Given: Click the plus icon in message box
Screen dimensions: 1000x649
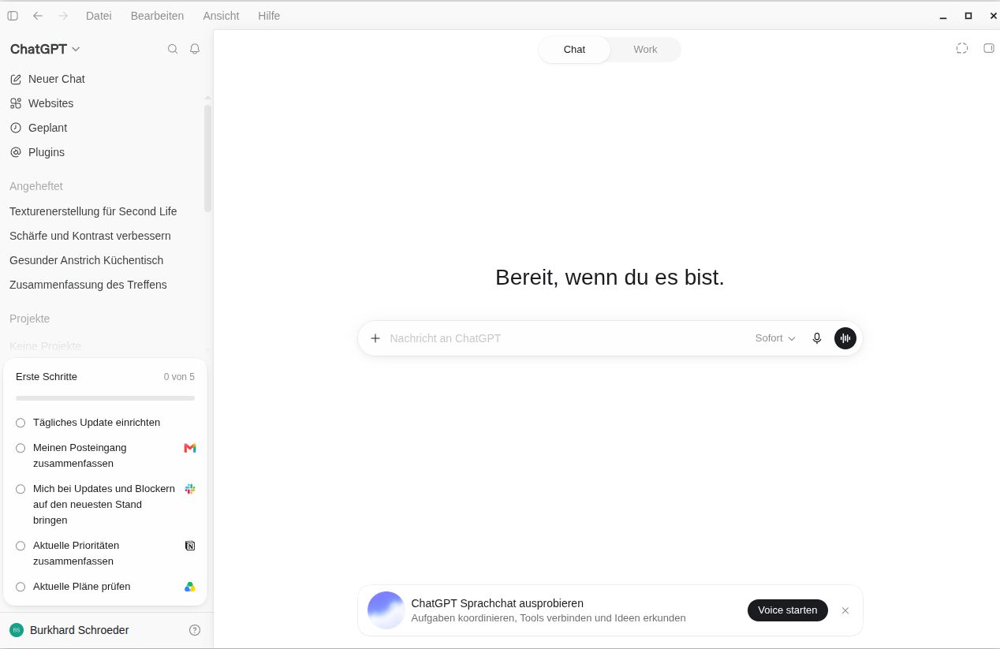Looking at the screenshot, I should pyautogui.click(x=375, y=338).
